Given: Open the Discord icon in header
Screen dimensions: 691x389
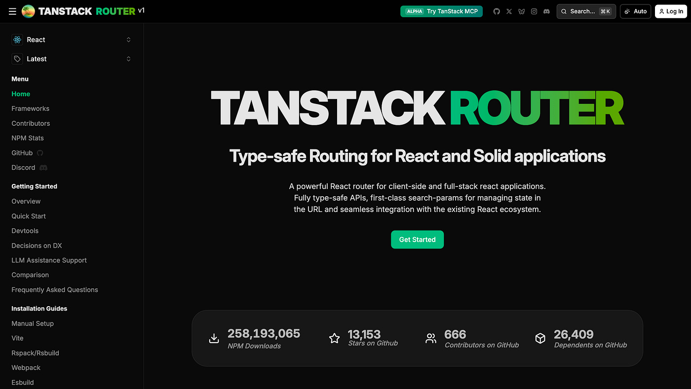Looking at the screenshot, I should [546, 11].
